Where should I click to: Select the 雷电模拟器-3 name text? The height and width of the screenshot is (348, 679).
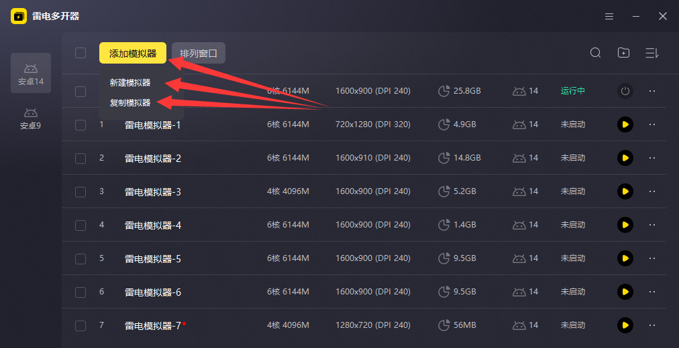click(153, 191)
